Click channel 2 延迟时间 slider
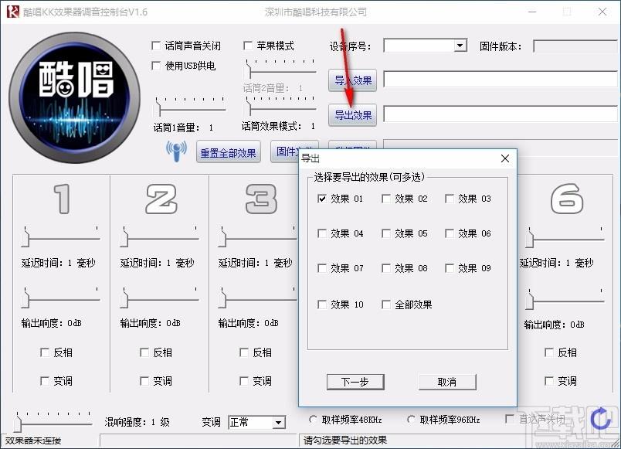 coord(159,237)
